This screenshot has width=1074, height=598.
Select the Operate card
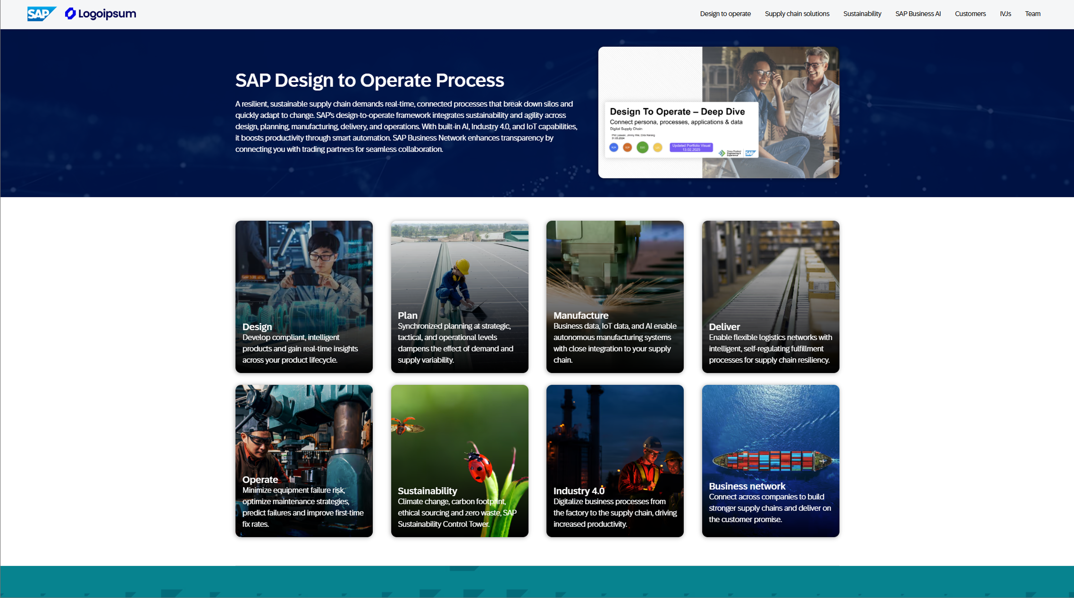click(303, 461)
